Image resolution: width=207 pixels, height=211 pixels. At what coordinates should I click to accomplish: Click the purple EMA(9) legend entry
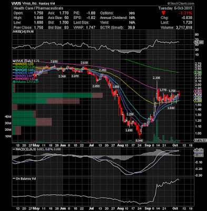tap(23, 75)
